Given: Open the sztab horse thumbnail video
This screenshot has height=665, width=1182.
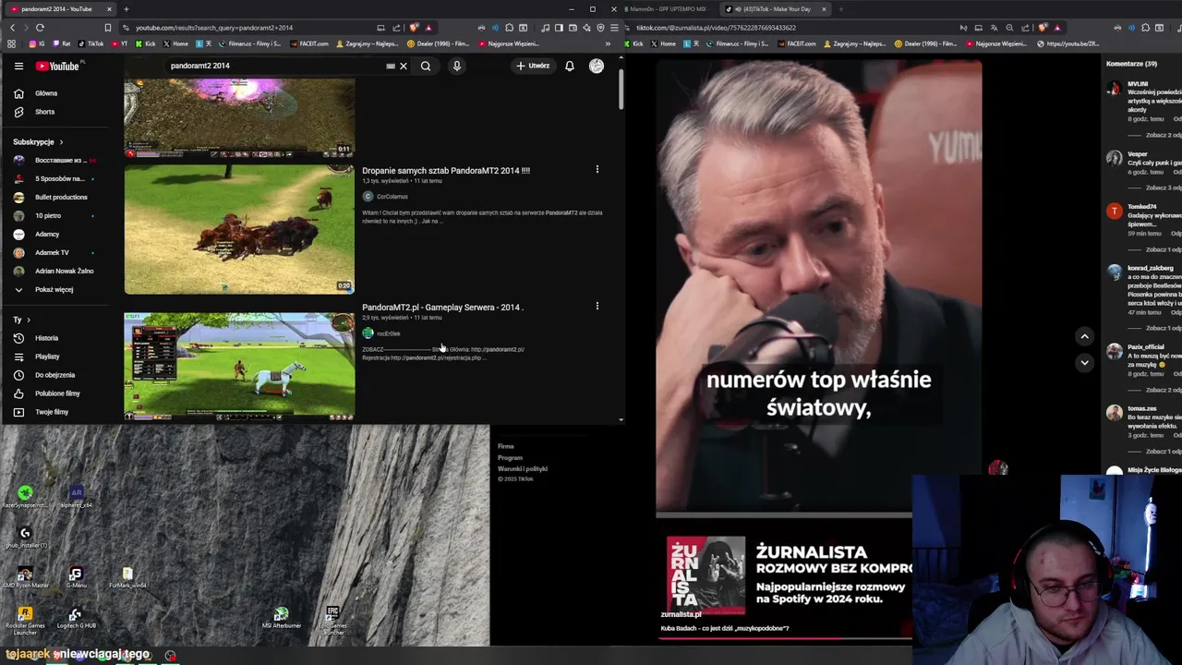Looking at the screenshot, I should [x=239, y=230].
